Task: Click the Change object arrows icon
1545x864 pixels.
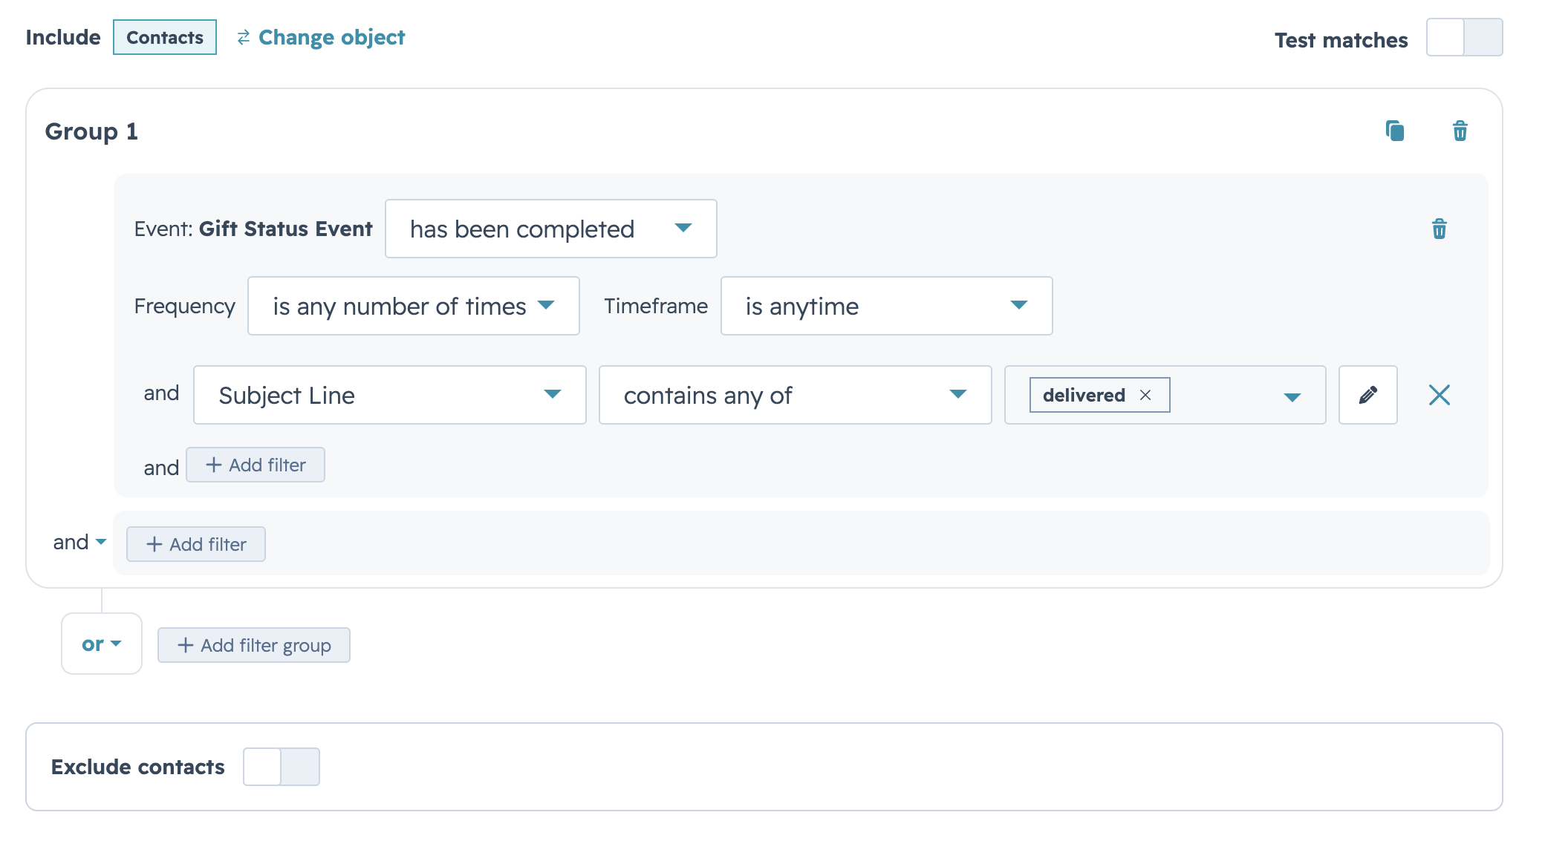Action: click(x=244, y=37)
